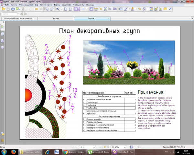This screenshot has width=194, height=155.
Task: Click the Zoom In plus button
Action: tap(83, 9)
